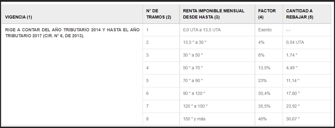
Task: Click the 23,92 " rebate cell
Action: point(307,106)
